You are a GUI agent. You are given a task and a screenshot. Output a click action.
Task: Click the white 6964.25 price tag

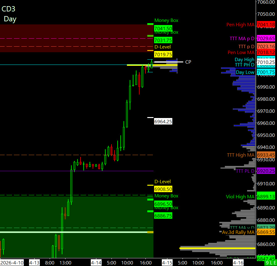tap(163, 122)
